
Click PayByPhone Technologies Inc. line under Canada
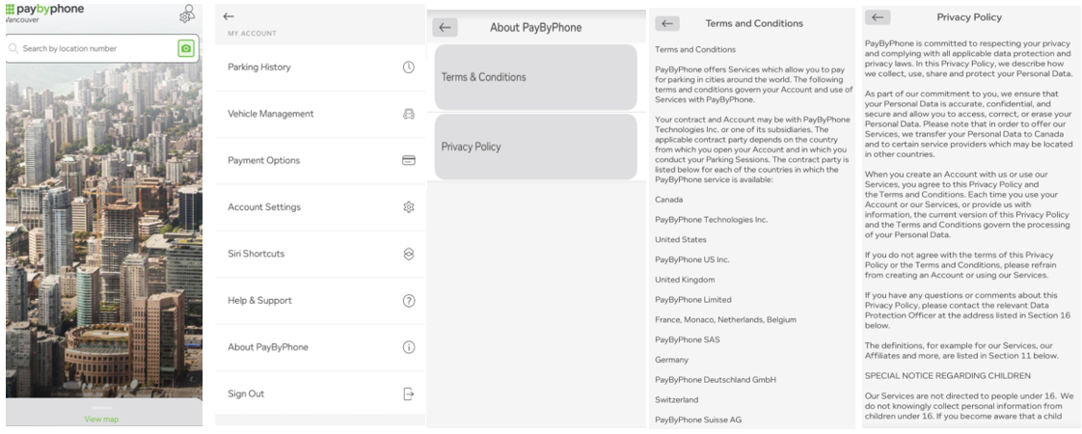click(711, 220)
